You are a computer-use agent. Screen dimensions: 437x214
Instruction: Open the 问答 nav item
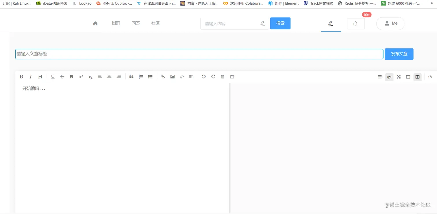tap(136, 23)
